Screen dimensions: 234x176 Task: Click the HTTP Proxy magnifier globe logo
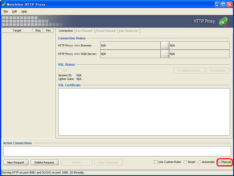(223, 22)
